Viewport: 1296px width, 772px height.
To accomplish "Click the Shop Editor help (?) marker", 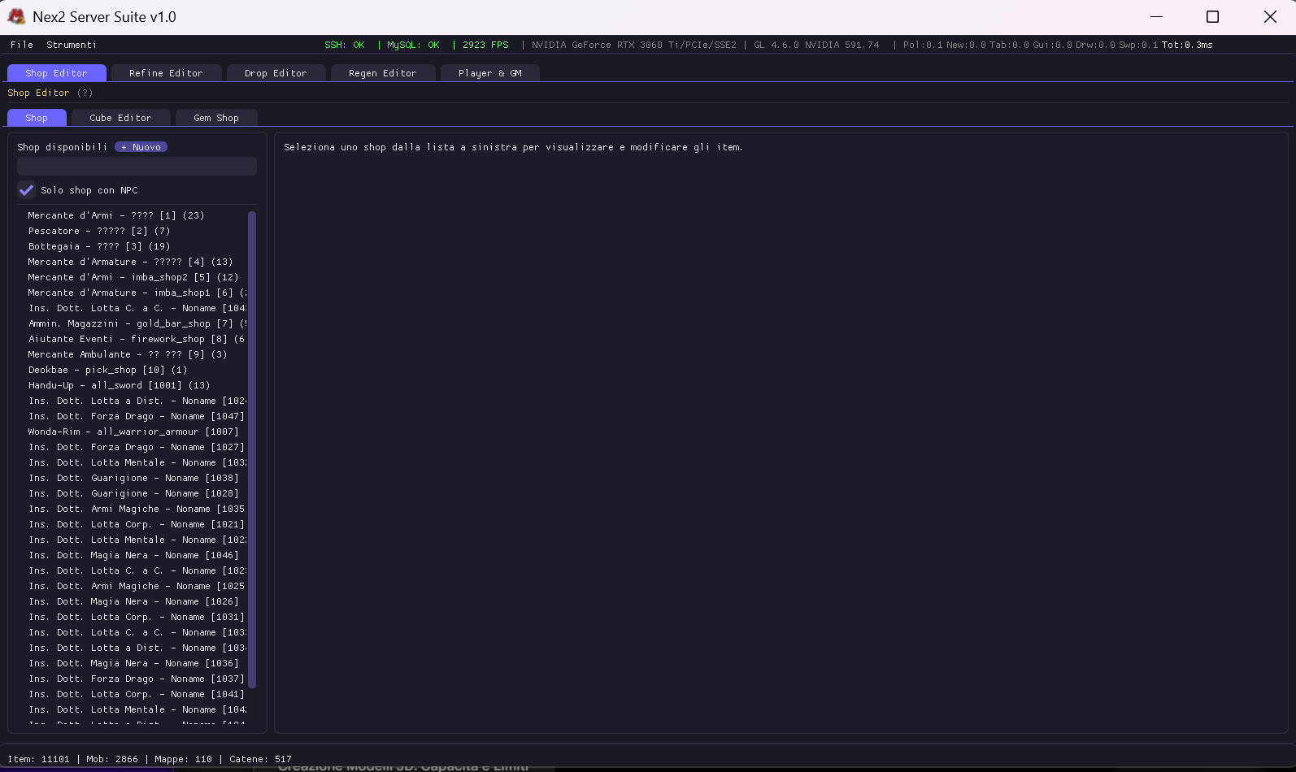I will coord(85,93).
